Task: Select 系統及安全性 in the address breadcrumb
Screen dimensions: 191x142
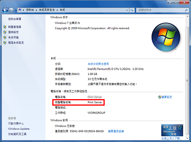Action: pyautogui.click(x=47, y=10)
